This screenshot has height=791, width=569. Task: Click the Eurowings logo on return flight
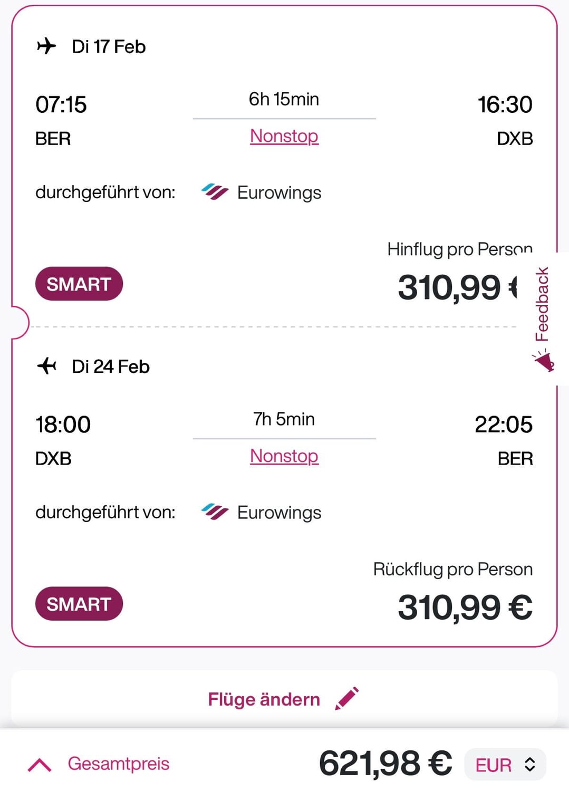pyautogui.click(x=215, y=512)
